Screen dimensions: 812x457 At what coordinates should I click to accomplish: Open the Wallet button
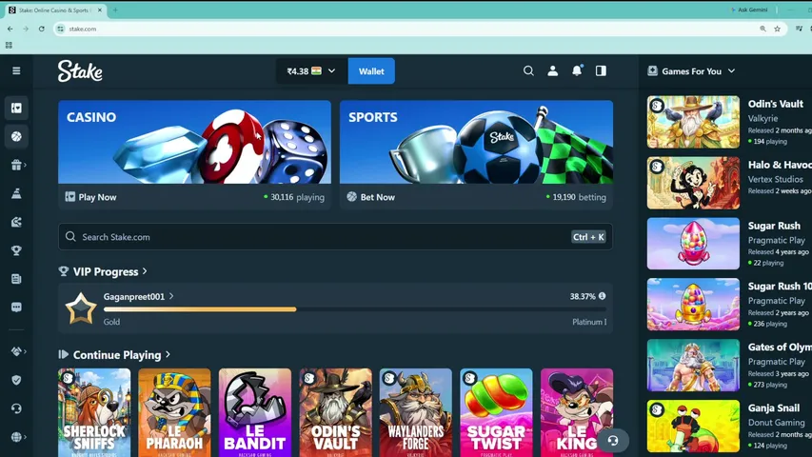coord(371,71)
